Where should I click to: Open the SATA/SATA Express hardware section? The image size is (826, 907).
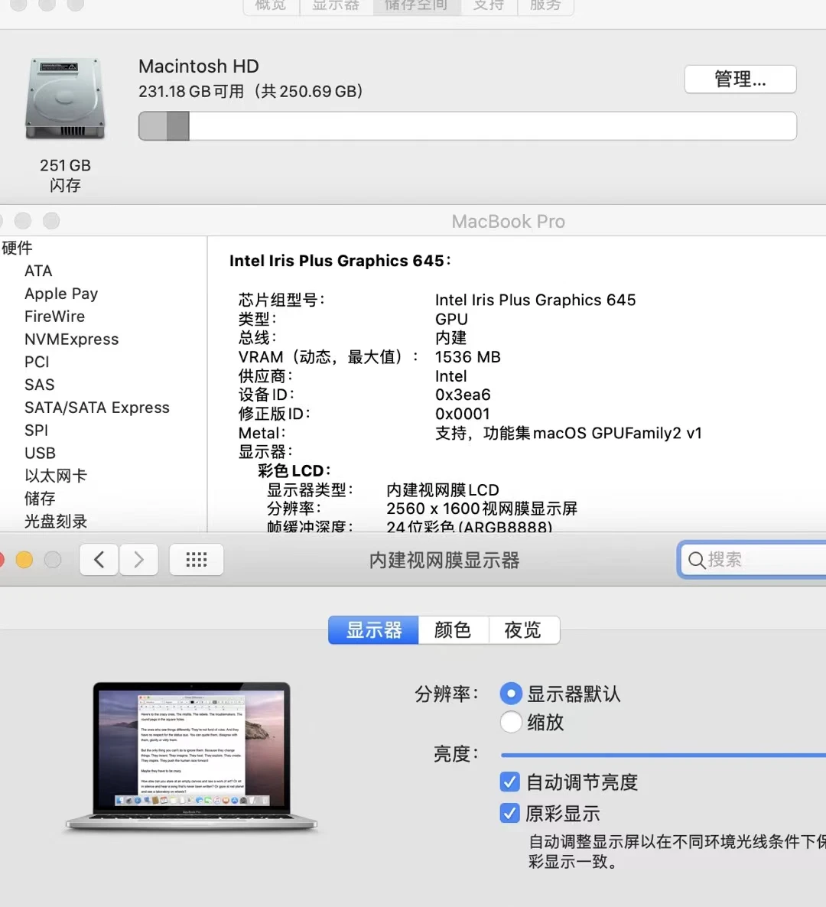click(x=97, y=407)
